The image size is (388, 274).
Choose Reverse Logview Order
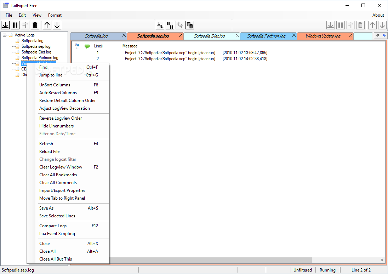[68, 118]
